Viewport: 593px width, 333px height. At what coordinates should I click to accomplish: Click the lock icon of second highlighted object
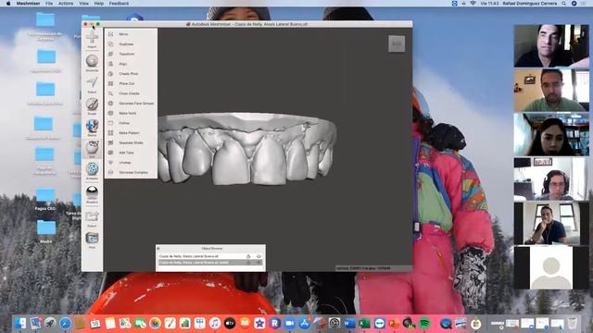coord(248,263)
